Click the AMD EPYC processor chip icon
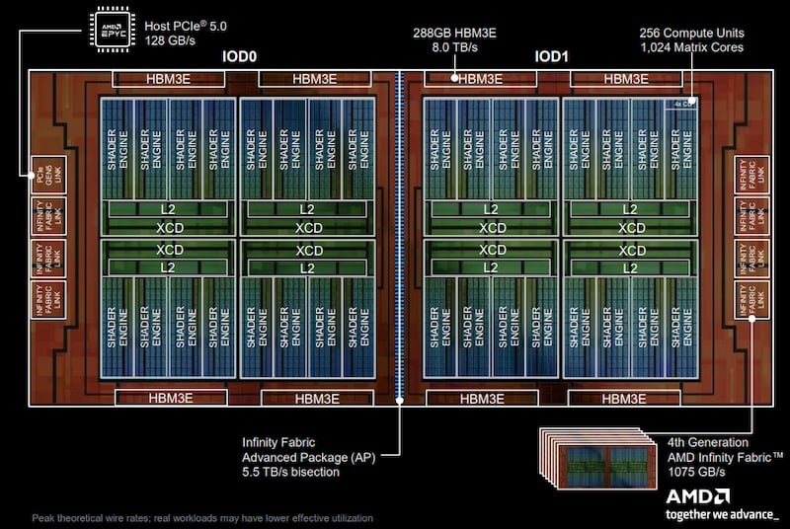 coord(112,30)
